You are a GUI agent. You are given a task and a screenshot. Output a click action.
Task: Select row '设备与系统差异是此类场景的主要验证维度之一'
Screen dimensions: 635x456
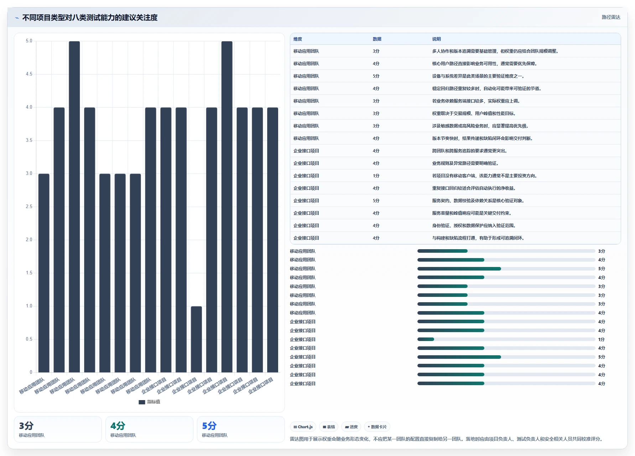click(456, 76)
